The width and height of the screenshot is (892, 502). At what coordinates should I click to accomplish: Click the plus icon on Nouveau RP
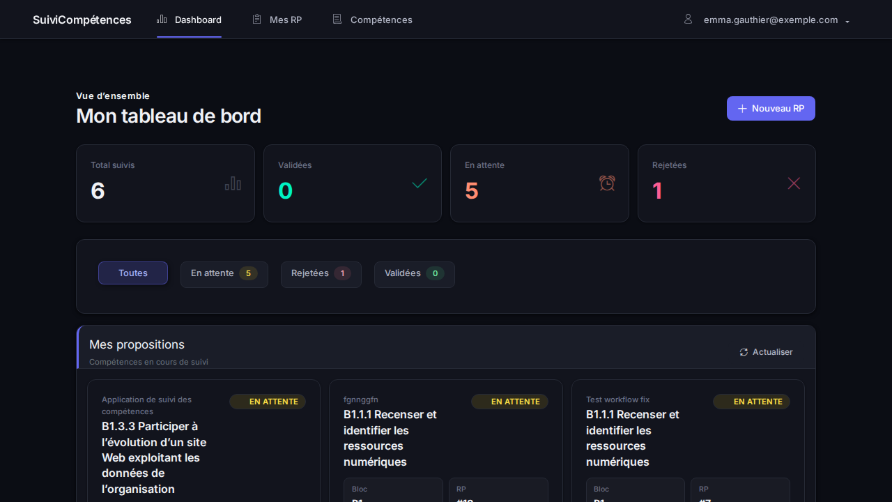742,109
